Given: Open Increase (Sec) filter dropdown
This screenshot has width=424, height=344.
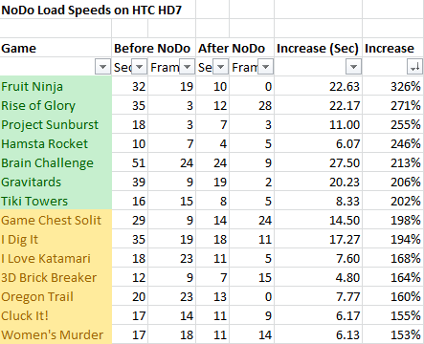Looking at the screenshot, I should pyautogui.click(x=353, y=67).
